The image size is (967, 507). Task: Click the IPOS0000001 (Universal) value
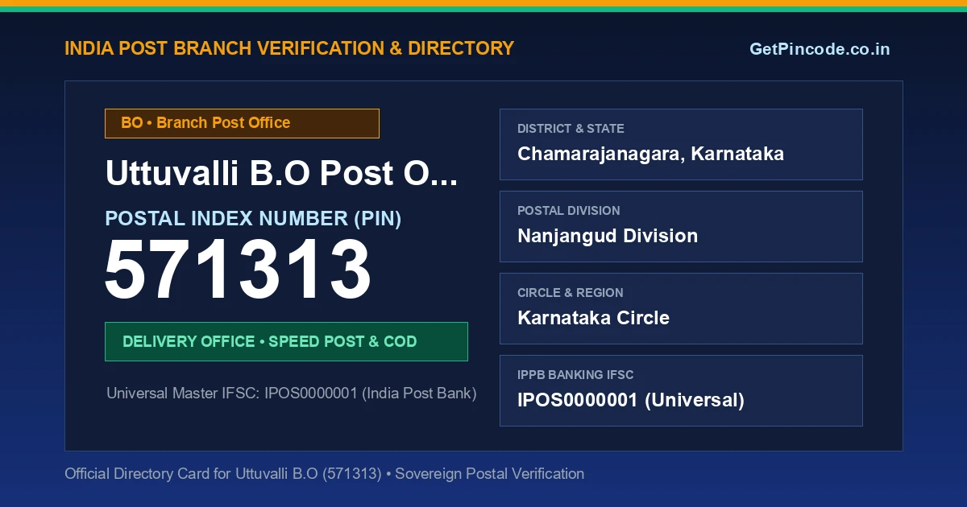(631, 400)
